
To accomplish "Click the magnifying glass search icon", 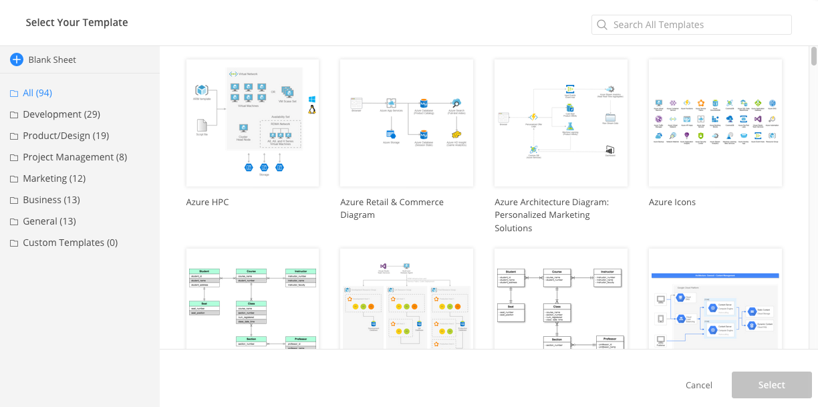I will (602, 24).
